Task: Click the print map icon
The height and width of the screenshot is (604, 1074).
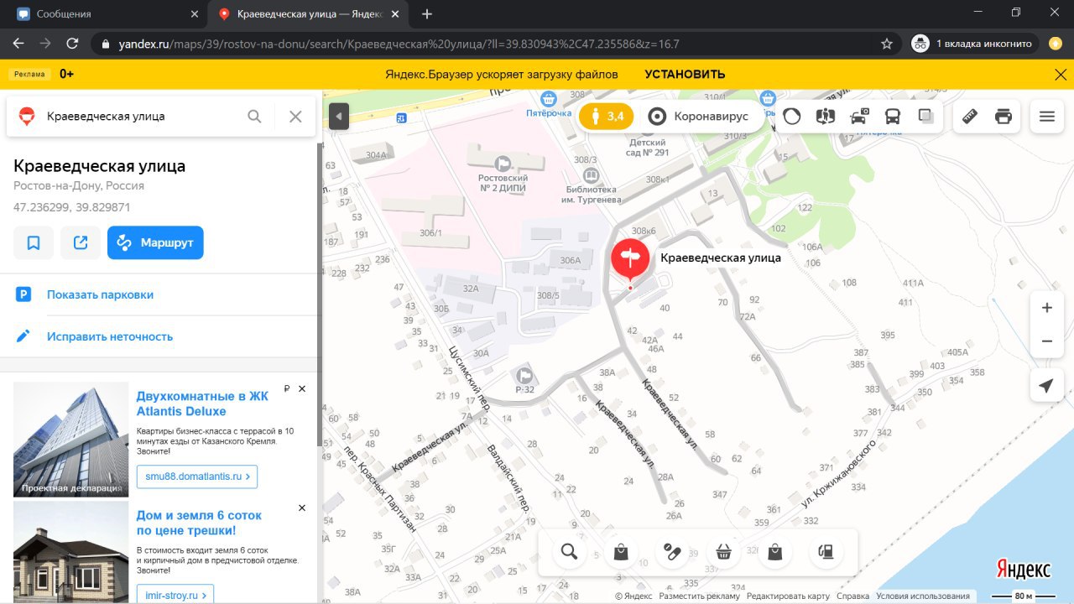Action: point(1004,117)
